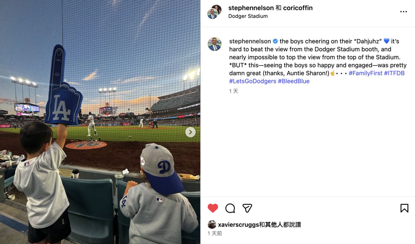
Task: Click xavierscruggs liker avatar
Action: (x=212, y=225)
